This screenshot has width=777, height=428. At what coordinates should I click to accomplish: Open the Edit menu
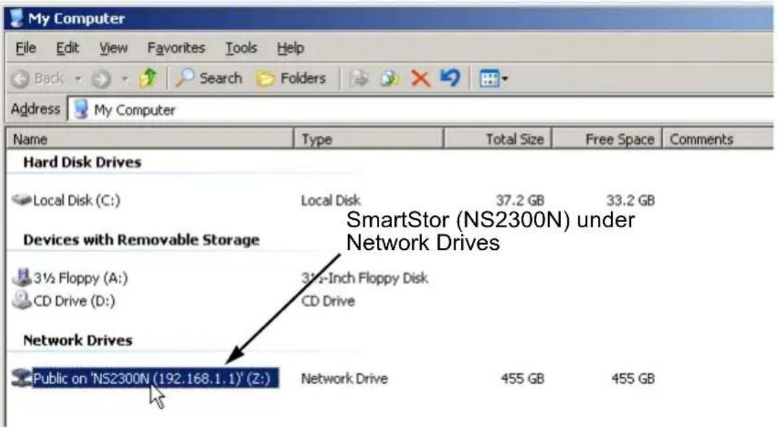tap(67, 48)
